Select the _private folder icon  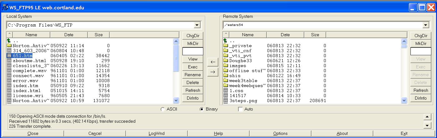coord(226,46)
